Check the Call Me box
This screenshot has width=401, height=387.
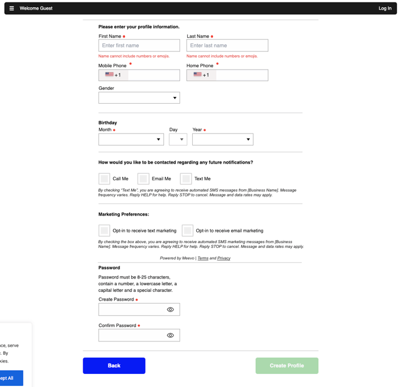point(104,179)
